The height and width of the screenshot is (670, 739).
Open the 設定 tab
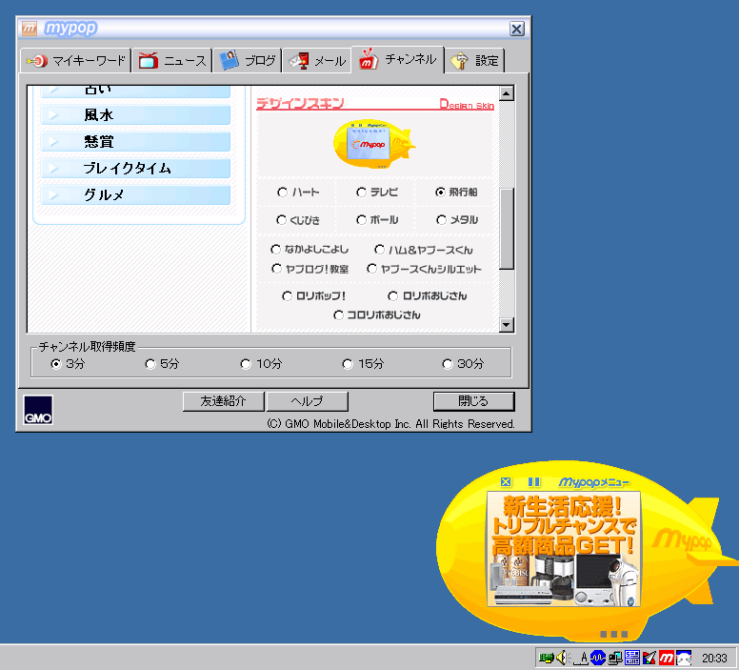coord(474,61)
